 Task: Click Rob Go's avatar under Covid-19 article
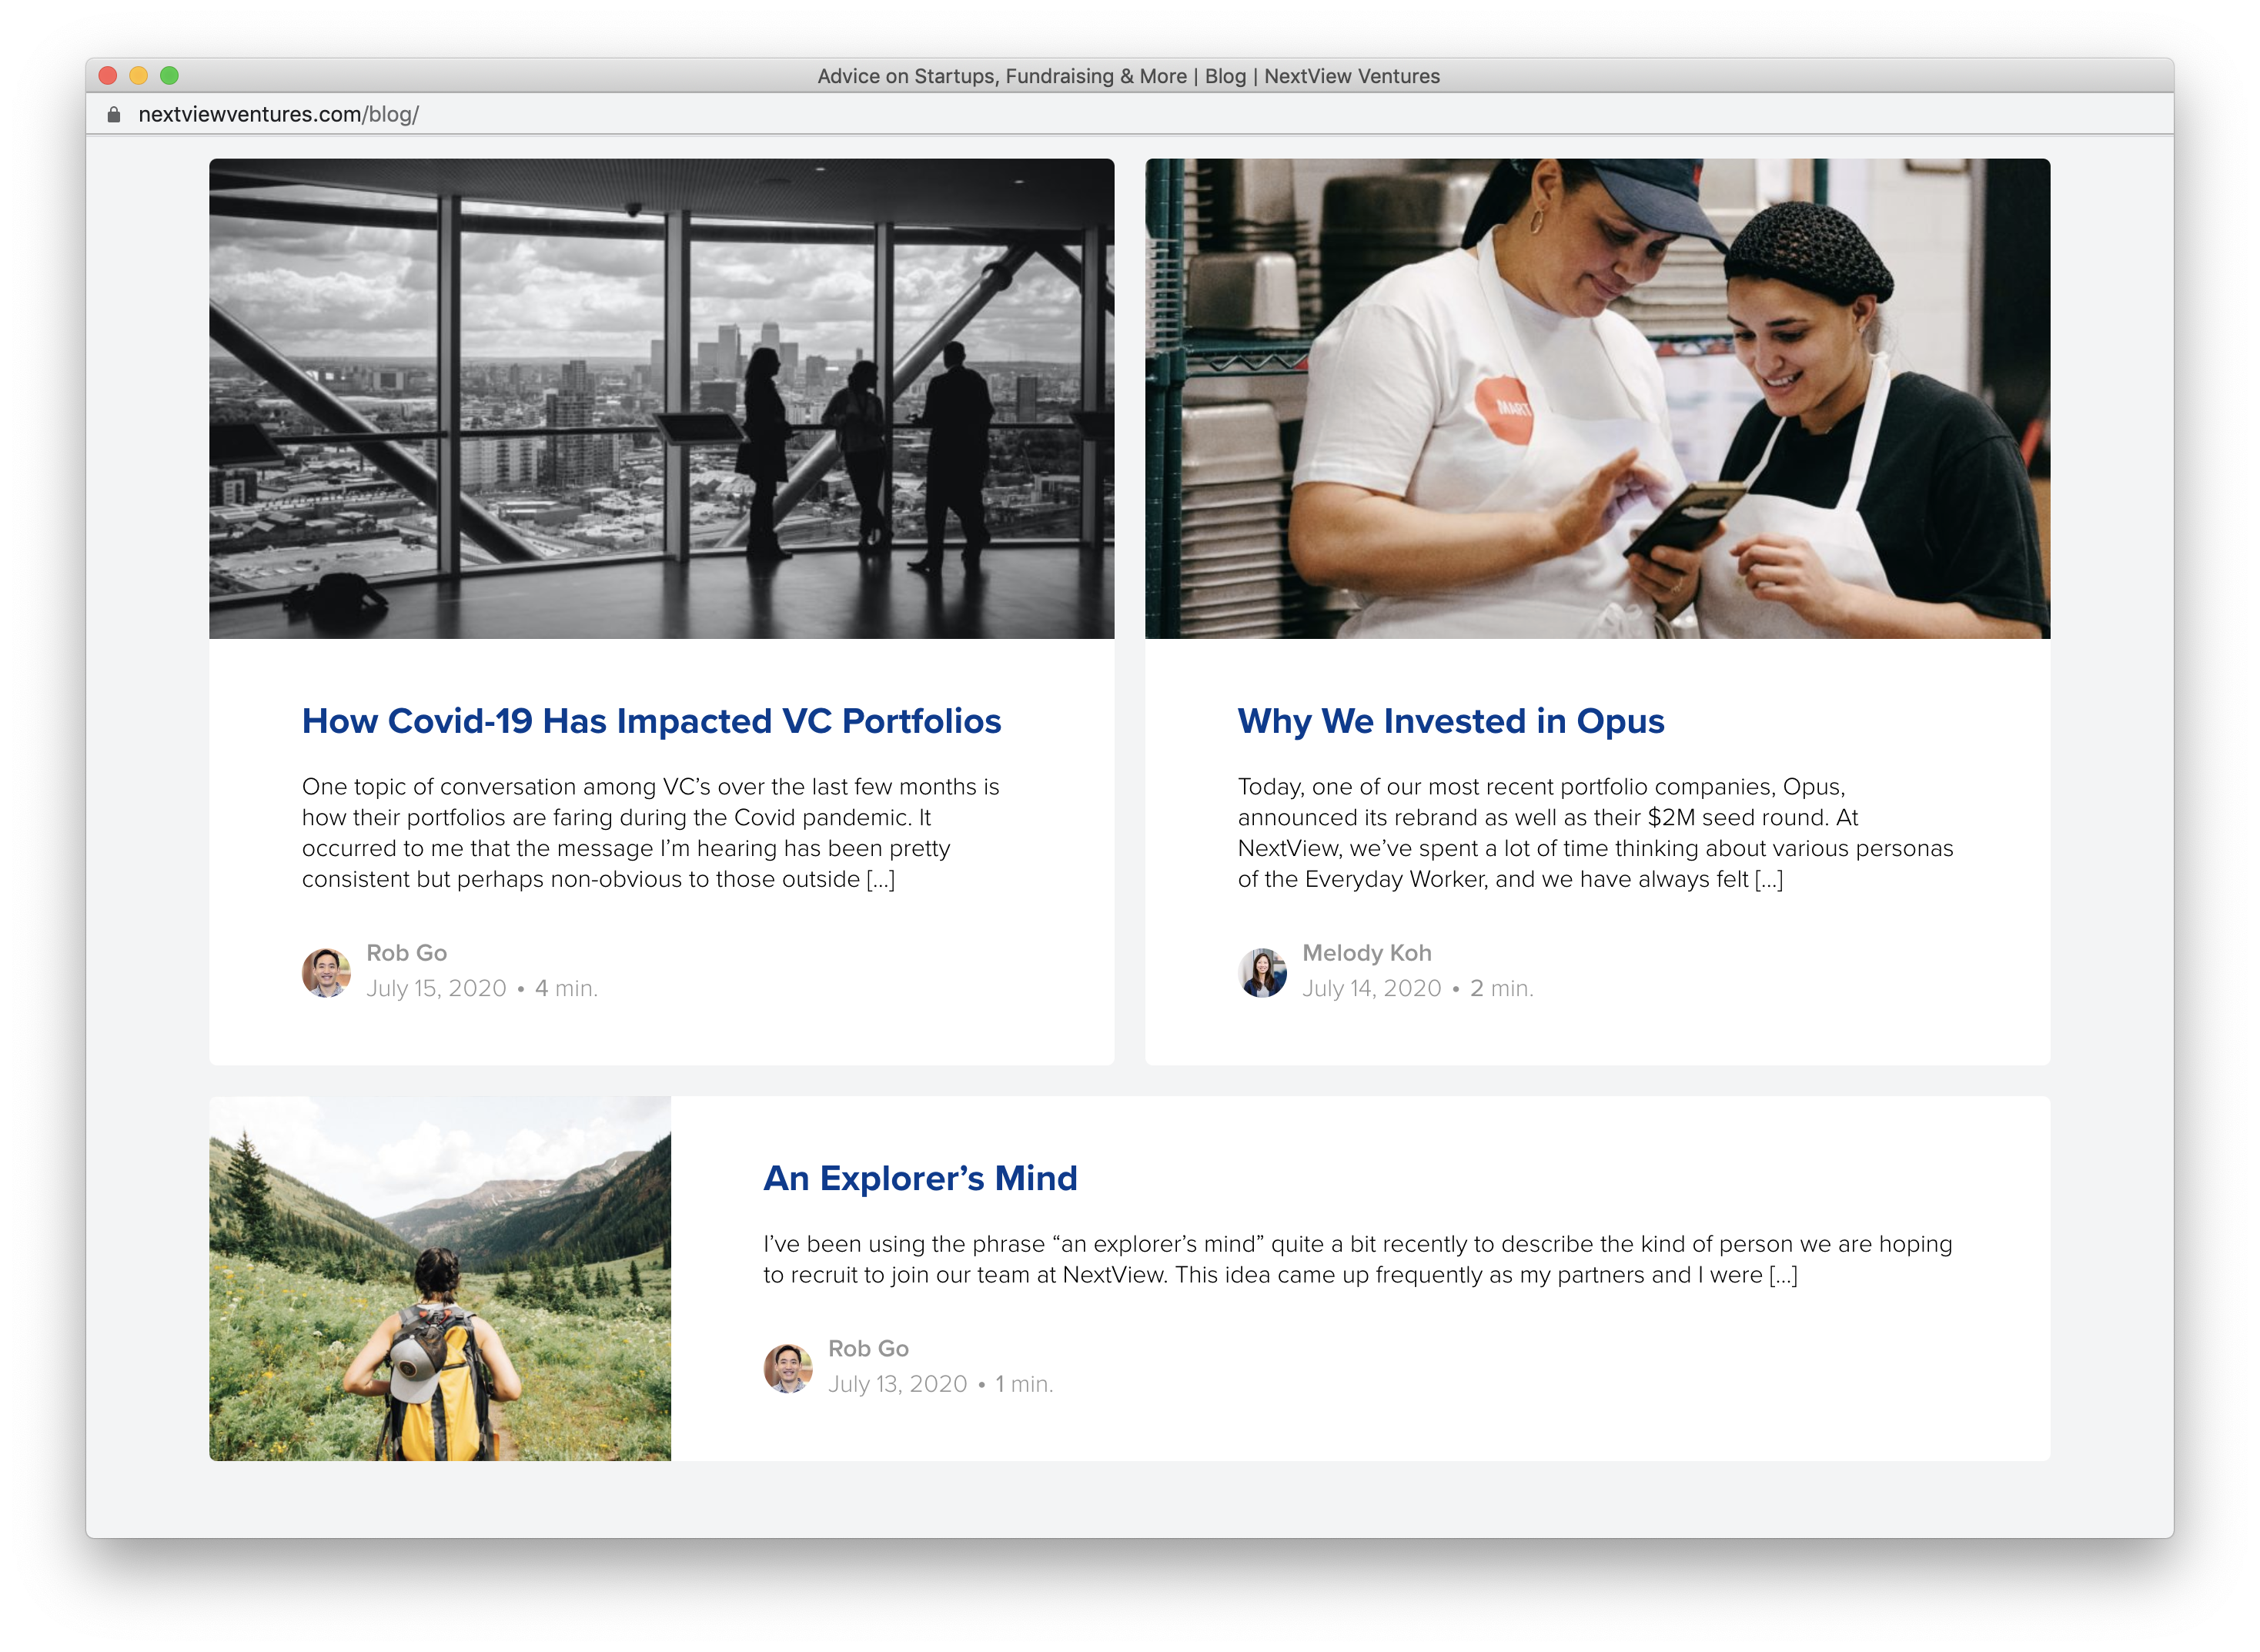pyautogui.click(x=326, y=973)
